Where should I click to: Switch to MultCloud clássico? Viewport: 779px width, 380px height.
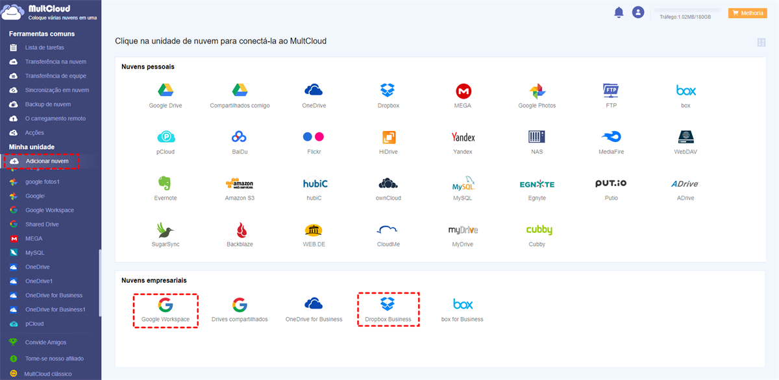(x=47, y=374)
